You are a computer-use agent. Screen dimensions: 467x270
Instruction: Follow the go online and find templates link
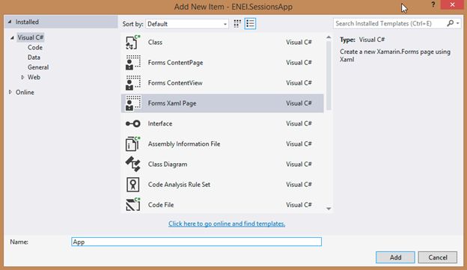tap(227, 224)
